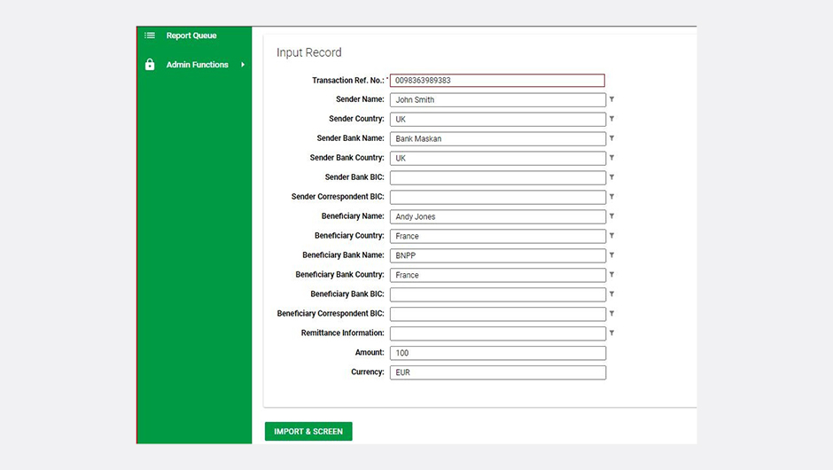Click the Transaction Ref. No. label
This screenshot has height=470, width=833.
[x=348, y=81]
